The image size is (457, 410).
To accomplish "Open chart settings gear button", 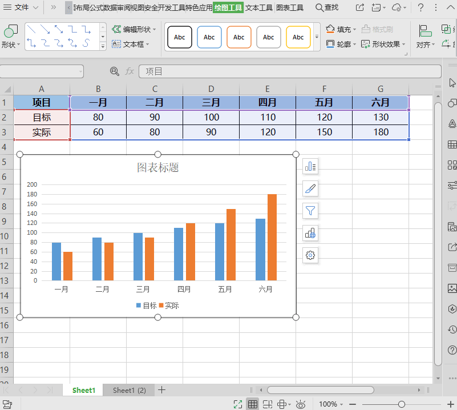I will point(310,255).
